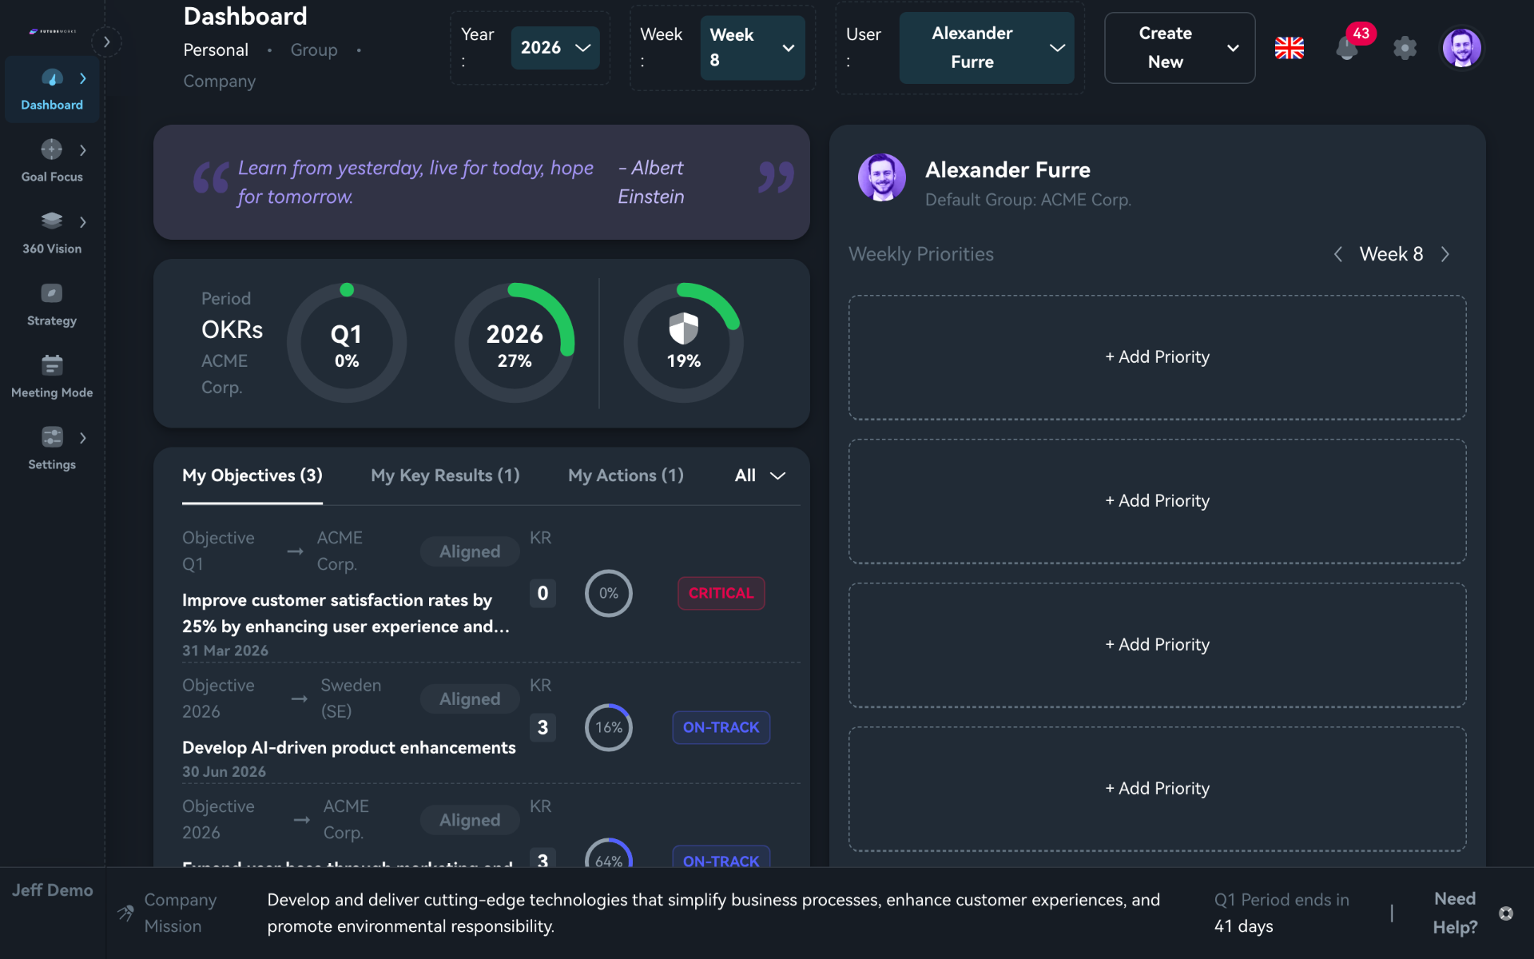1534x959 pixels.
Task: Go to the previous week in Weekly Priorities
Action: pyautogui.click(x=1338, y=254)
